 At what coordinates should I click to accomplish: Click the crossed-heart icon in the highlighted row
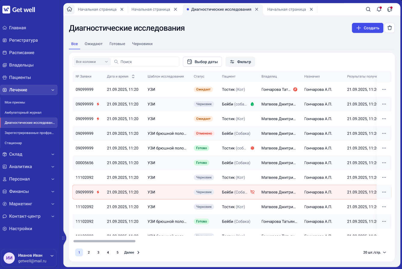click(252, 192)
